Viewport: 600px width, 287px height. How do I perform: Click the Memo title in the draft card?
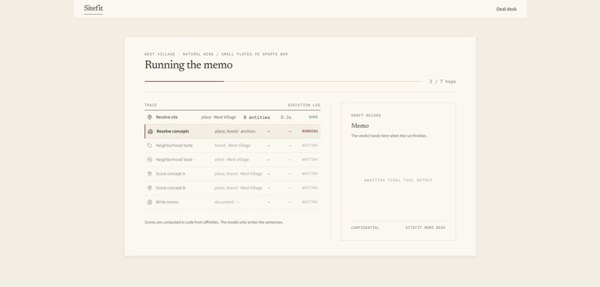[360, 126]
